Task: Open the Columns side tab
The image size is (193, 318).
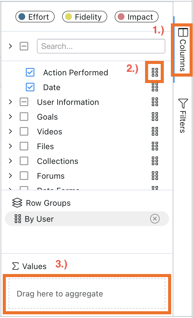Action: 183,49
